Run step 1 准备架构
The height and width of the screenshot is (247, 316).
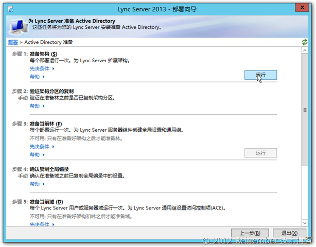[260, 75]
